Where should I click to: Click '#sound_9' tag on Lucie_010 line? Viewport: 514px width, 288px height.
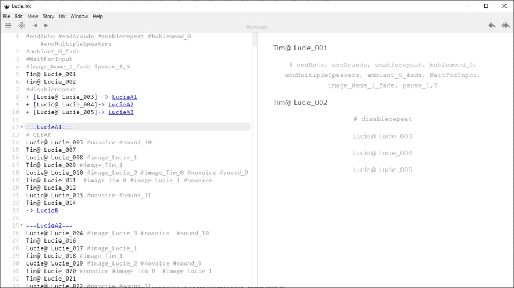tap(234, 173)
